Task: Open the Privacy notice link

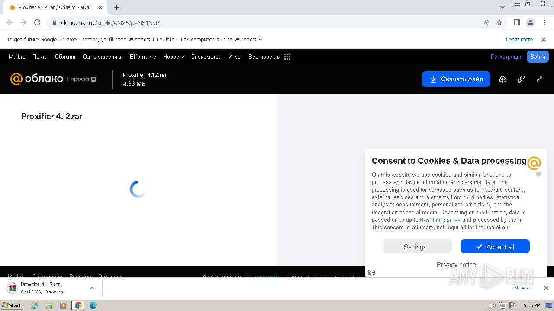Action: pyautogui.click(x=456, y=265)
